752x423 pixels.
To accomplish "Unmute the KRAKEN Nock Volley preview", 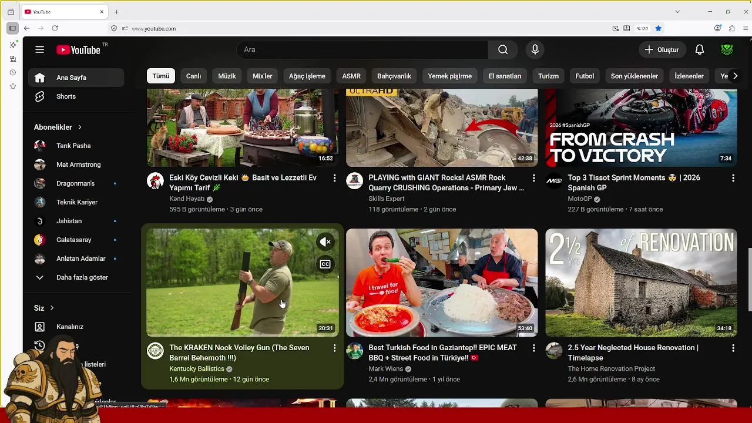I will click(325, 241).
